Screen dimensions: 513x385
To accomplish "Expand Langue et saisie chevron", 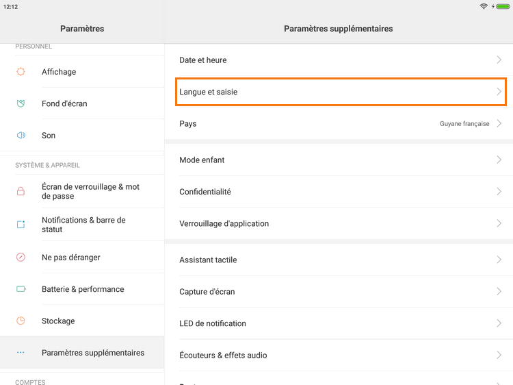I will (499, 92).
